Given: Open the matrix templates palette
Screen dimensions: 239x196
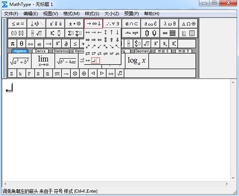Looking at the screenshot, I should (169, 33).
